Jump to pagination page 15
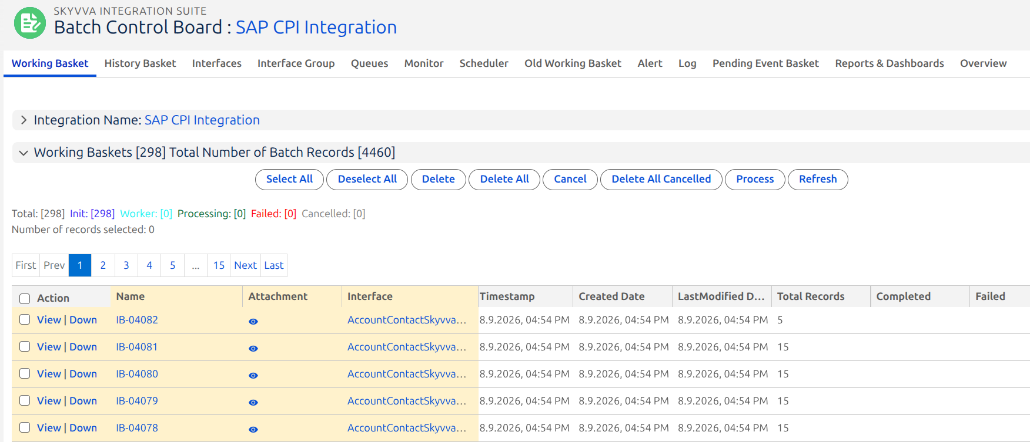Viewport: 1030px width, 442px height. 219,265
